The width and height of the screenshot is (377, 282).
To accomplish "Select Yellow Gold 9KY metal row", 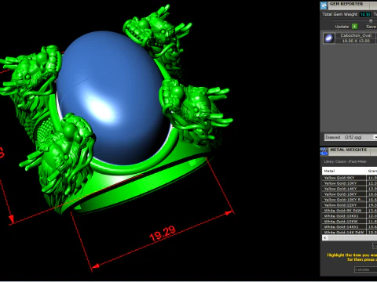I will (350, 178).
